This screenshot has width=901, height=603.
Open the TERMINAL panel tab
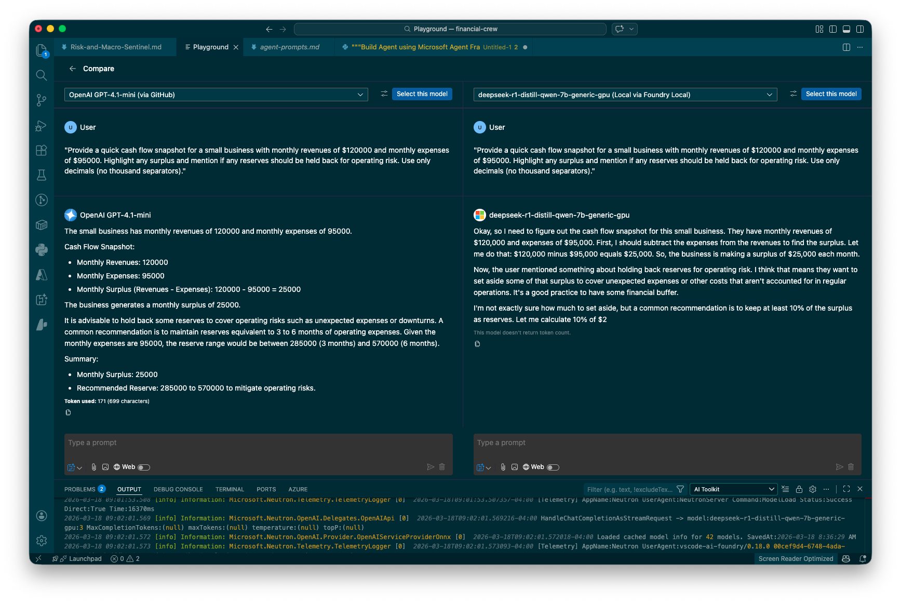pyautogui.click(x=230, y=489)
